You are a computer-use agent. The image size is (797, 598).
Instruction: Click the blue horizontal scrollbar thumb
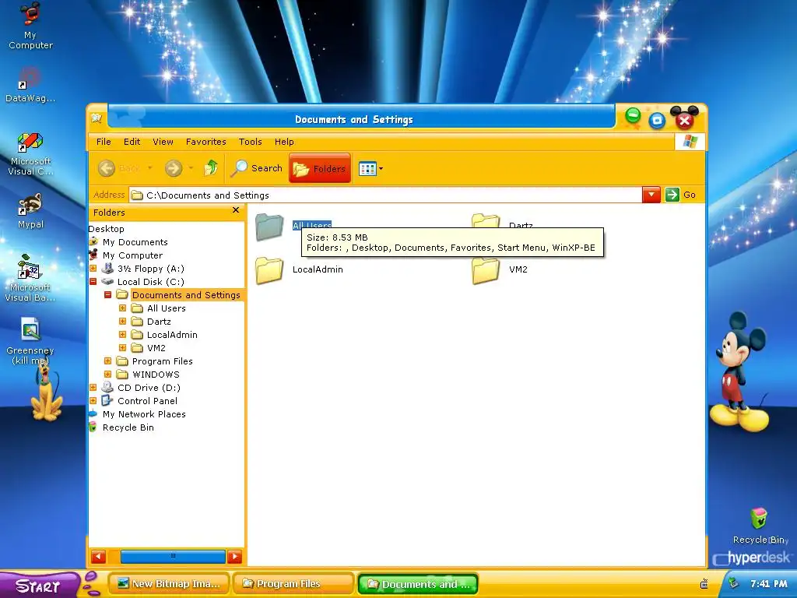173,556
